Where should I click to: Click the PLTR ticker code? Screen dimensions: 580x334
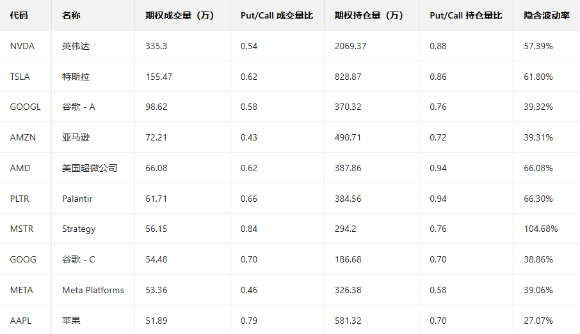point(20,199)
